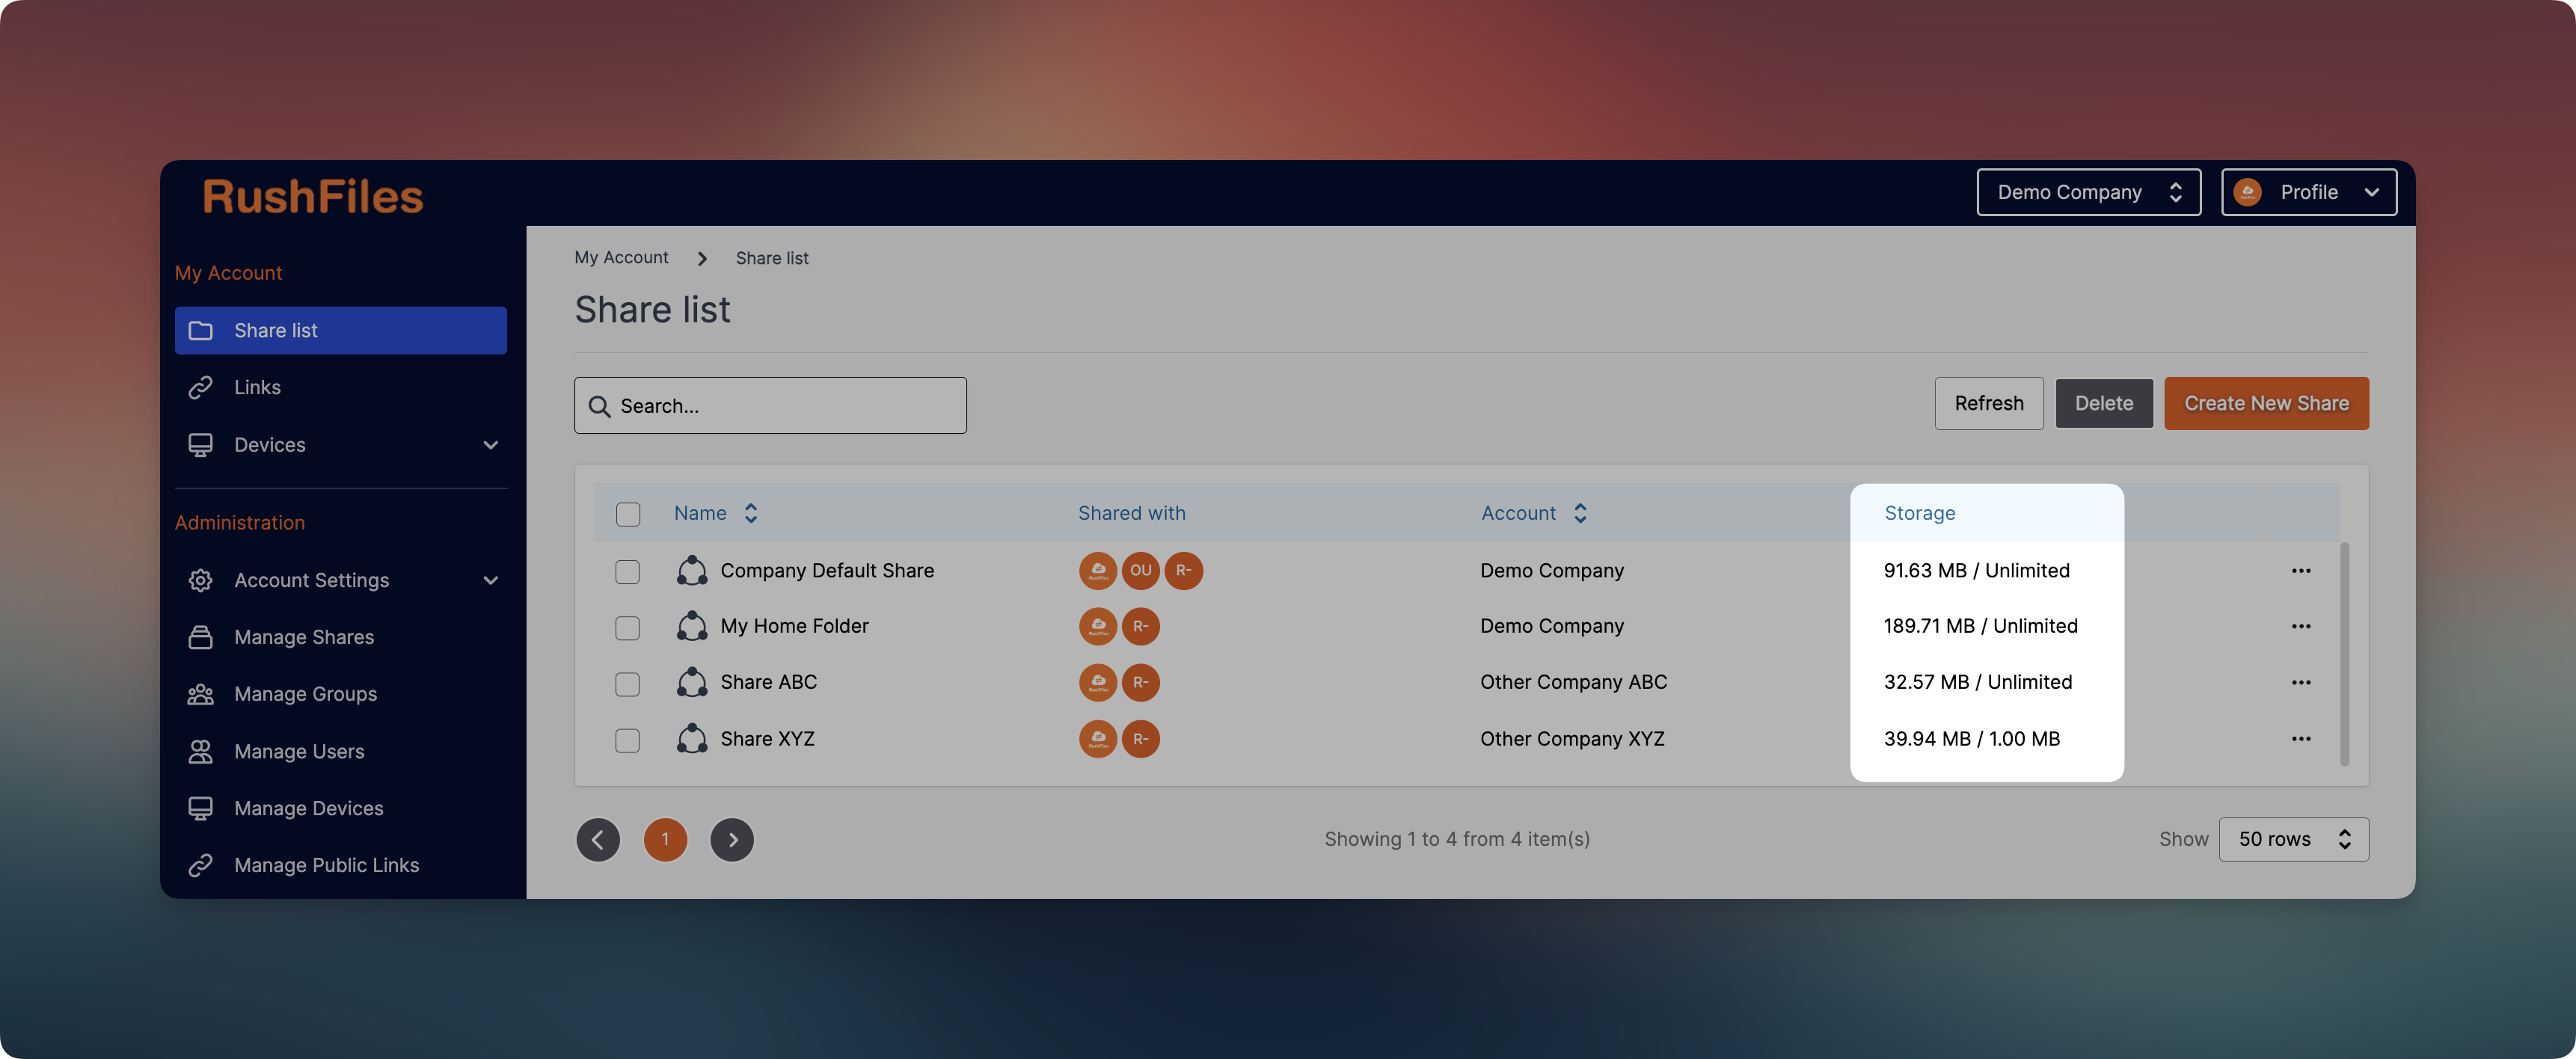The width and height of the screenshot is (2576, 1059).
Task: Go to next page arrow
Action: 732,839
